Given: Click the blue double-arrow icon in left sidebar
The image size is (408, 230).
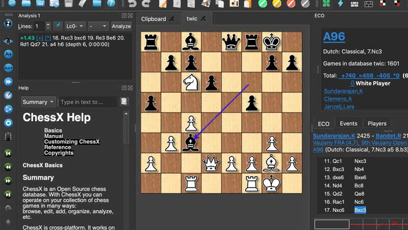Looking at the screenshot, I should [8, 82].
